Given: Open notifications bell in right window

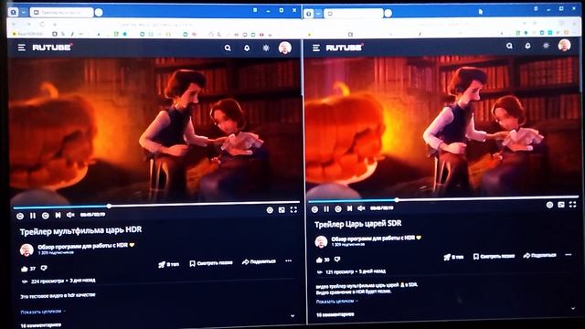Looking at the screenshot, I should point(527,46).
